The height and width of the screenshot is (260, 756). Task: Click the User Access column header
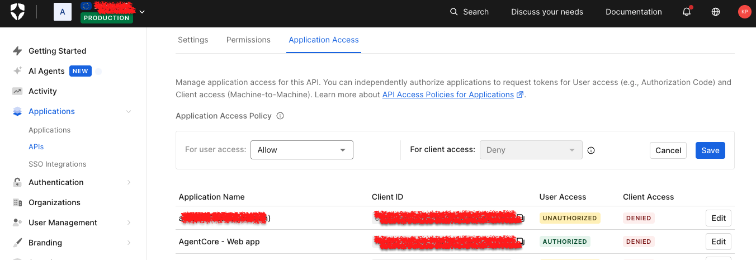click(563, 197)
